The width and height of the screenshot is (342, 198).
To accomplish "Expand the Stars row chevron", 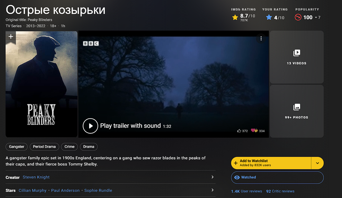I will 213,190.
